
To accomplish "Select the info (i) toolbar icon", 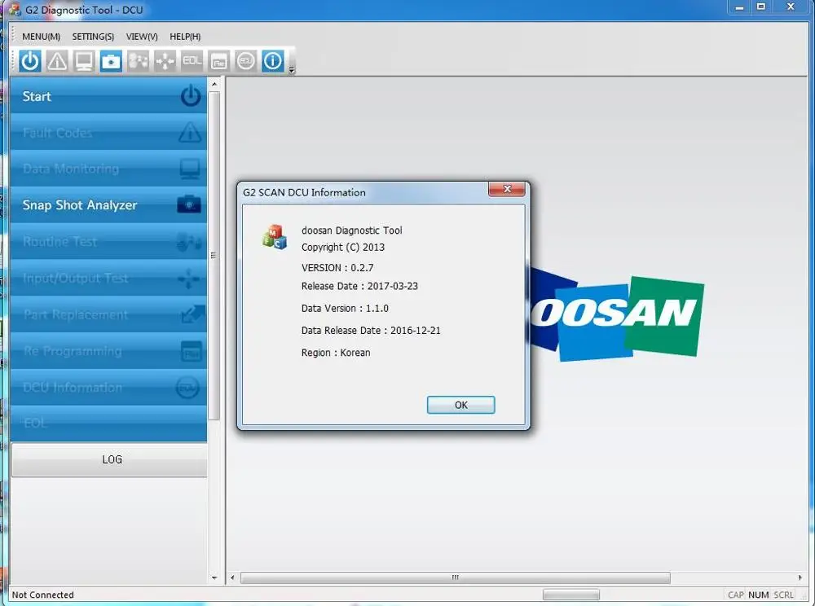I will tap(272, 60).
